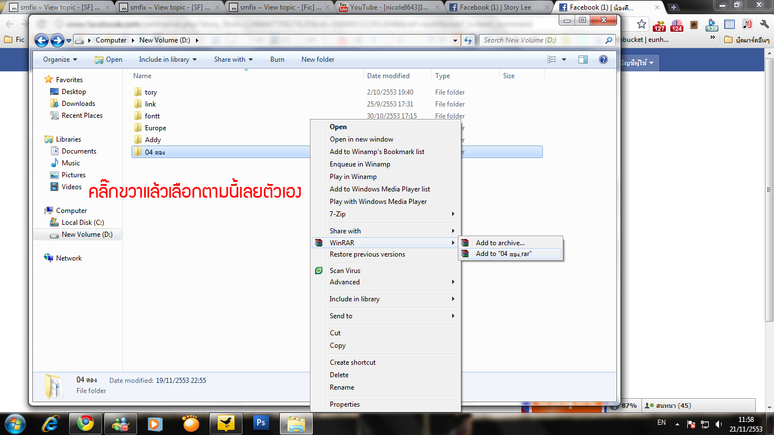Choose Add to archive... in WinRAR submenu
774x435 pixels.
500,243
